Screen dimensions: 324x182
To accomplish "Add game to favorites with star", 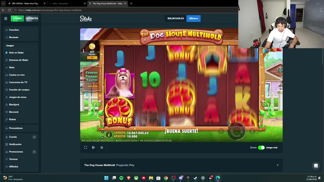I will click(102, 147).
